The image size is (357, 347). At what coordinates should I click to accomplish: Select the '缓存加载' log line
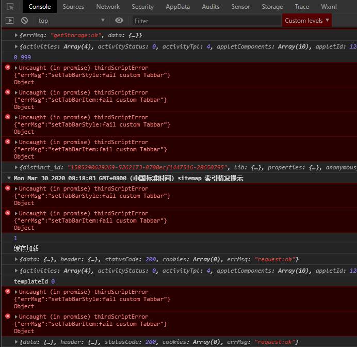point(26,248)
